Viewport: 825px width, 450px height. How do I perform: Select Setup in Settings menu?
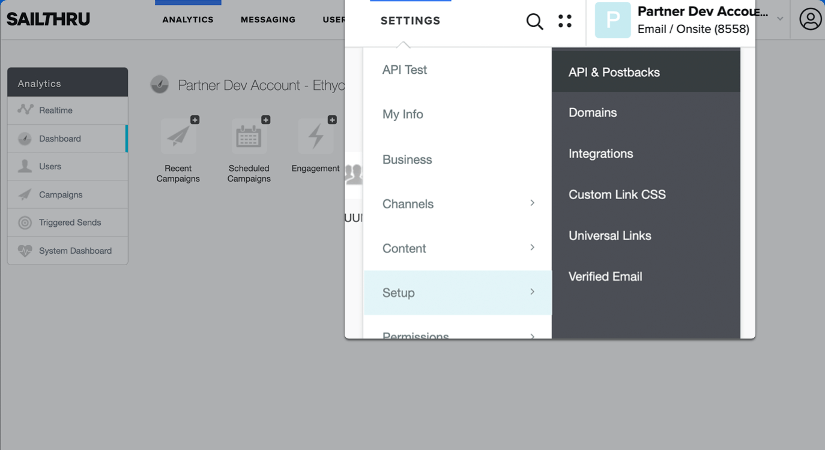click(458, 293)
